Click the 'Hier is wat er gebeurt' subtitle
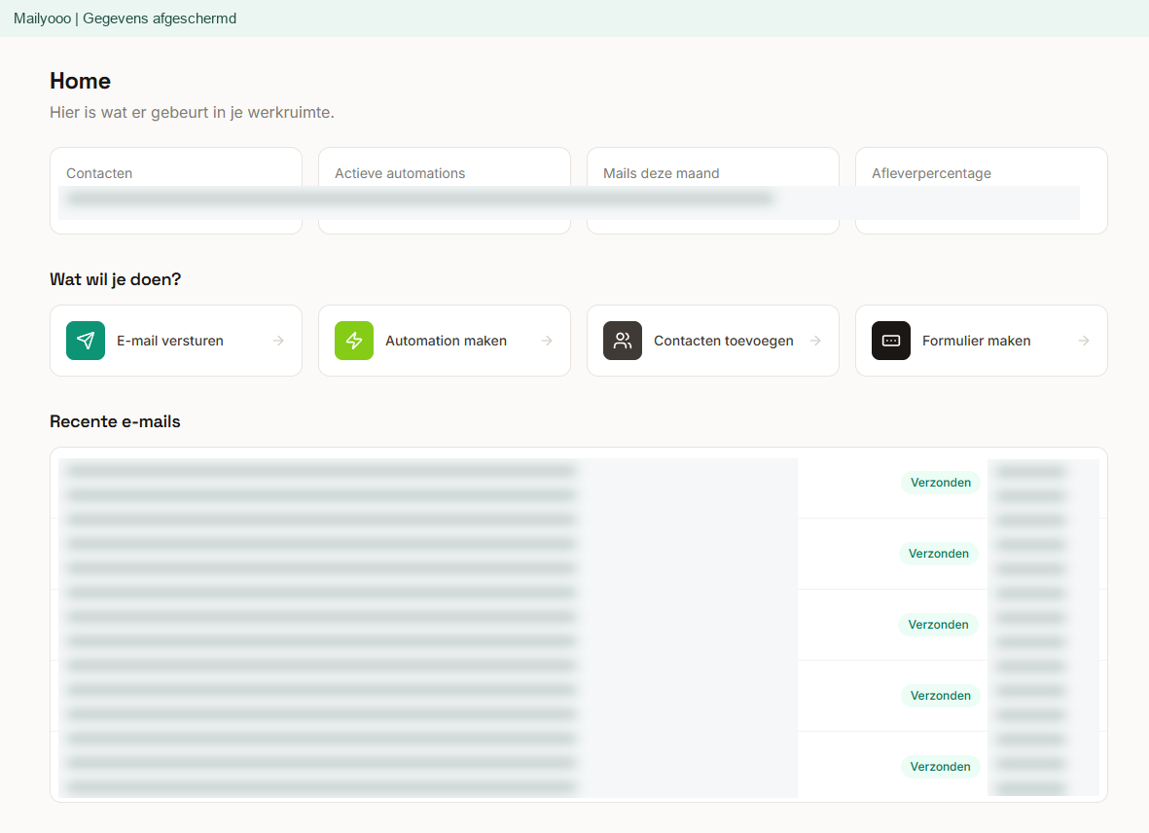 click(x=192, y=112)
